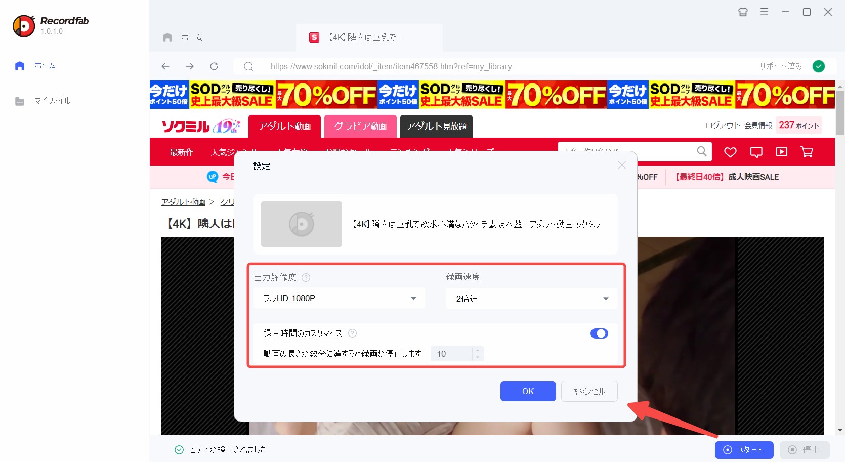This screenshot has height=462, width=845.
Task: Open the ホーム sidebar item
Action: pos(35,66)
